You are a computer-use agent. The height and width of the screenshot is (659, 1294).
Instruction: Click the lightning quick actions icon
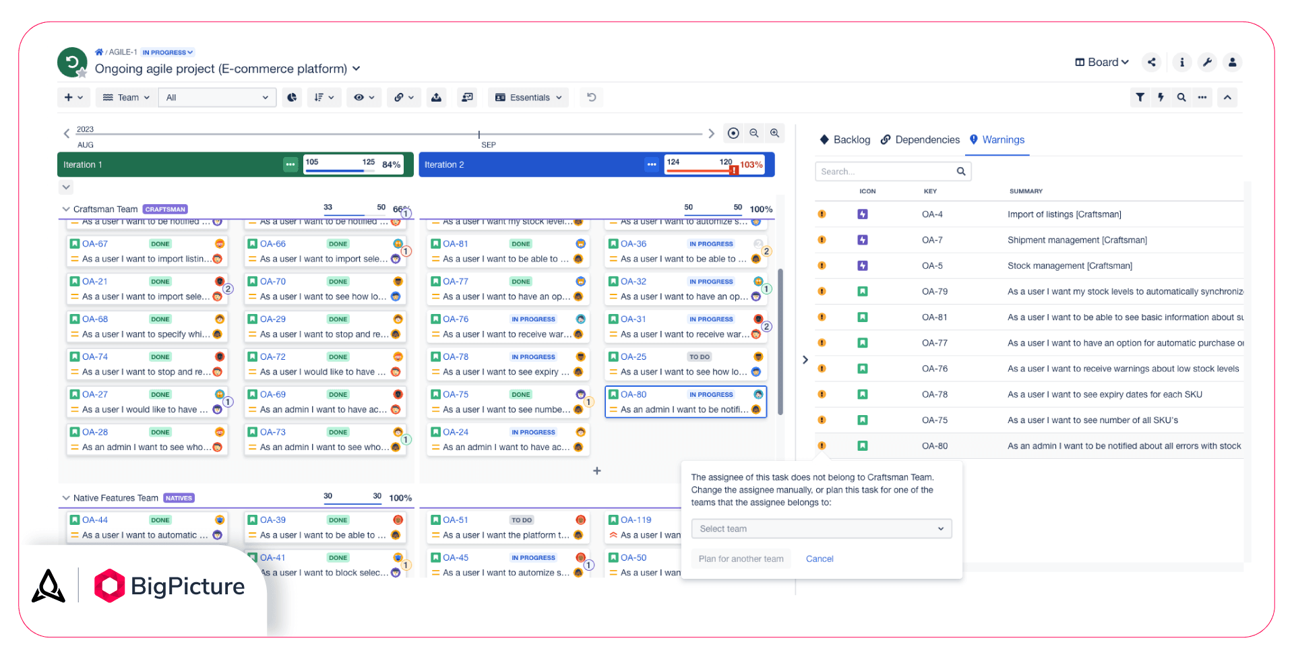(x=1161, y=98)
